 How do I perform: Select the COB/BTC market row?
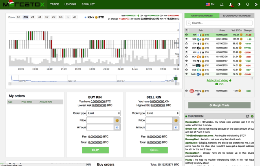[219, 70]
